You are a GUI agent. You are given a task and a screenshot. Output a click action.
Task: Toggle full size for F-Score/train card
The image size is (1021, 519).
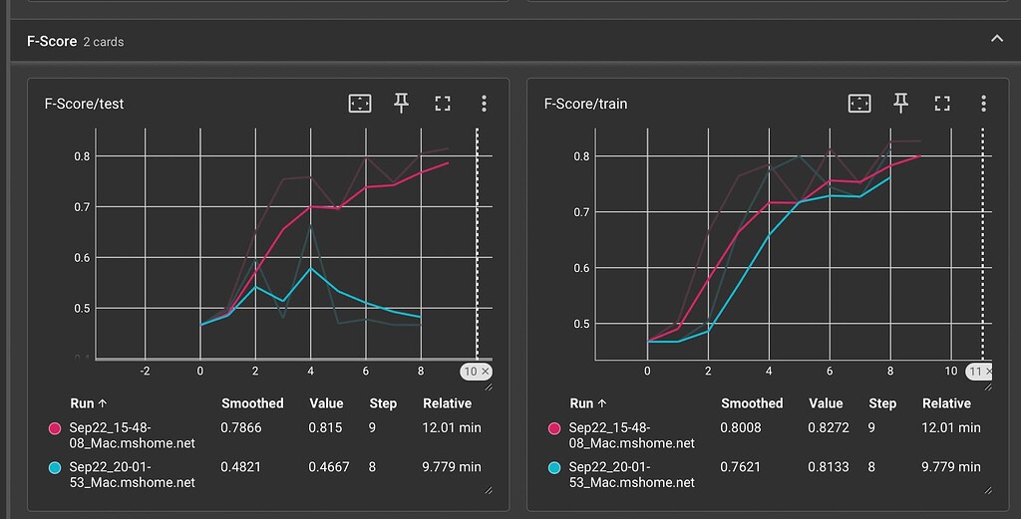point(942,104)
